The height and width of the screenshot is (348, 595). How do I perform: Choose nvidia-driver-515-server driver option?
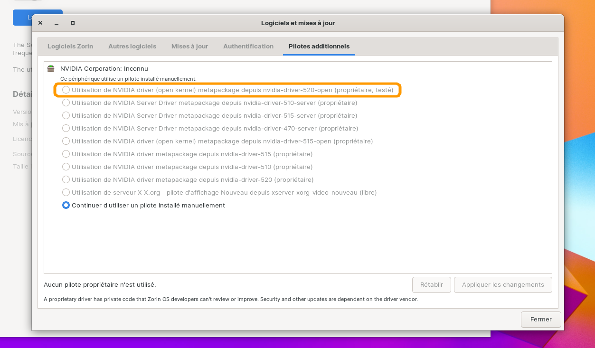66,115
